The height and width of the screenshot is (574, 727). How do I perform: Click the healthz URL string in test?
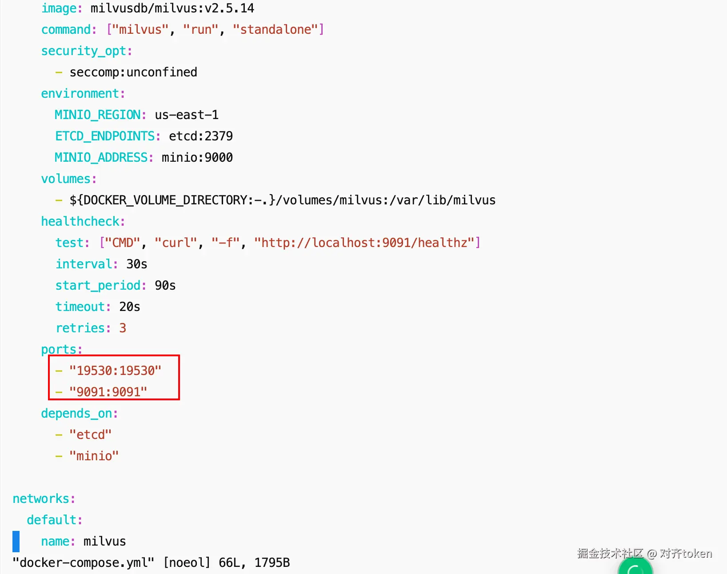364,243
